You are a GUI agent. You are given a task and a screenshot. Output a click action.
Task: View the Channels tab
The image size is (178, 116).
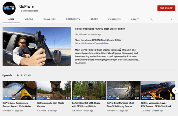pos(114,19)
